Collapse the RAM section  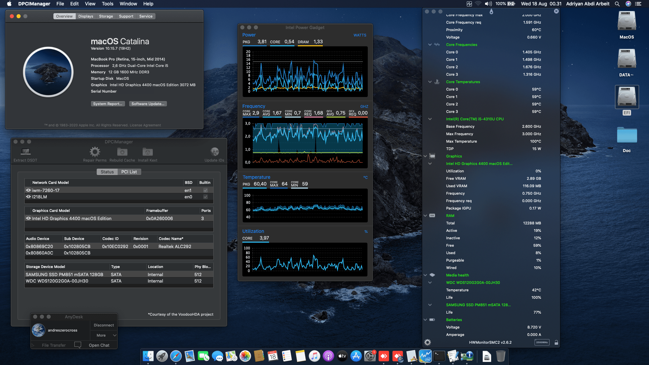pyautogui.click(x=425, y=216)
